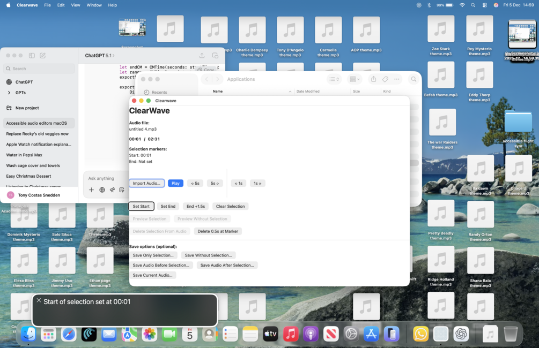Click Save Only Selection... button
This screenshot has width=539, height=348.
(x=153, y=255)
